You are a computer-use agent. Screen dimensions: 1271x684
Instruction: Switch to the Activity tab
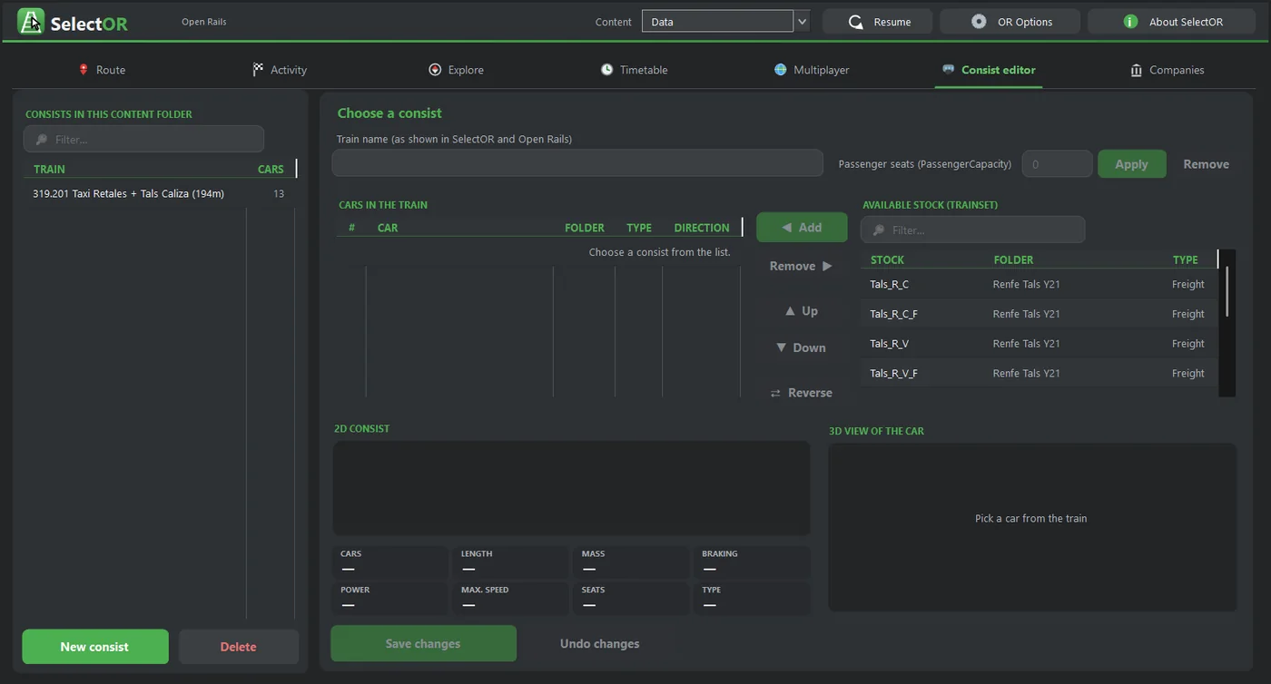coord(280,70)
